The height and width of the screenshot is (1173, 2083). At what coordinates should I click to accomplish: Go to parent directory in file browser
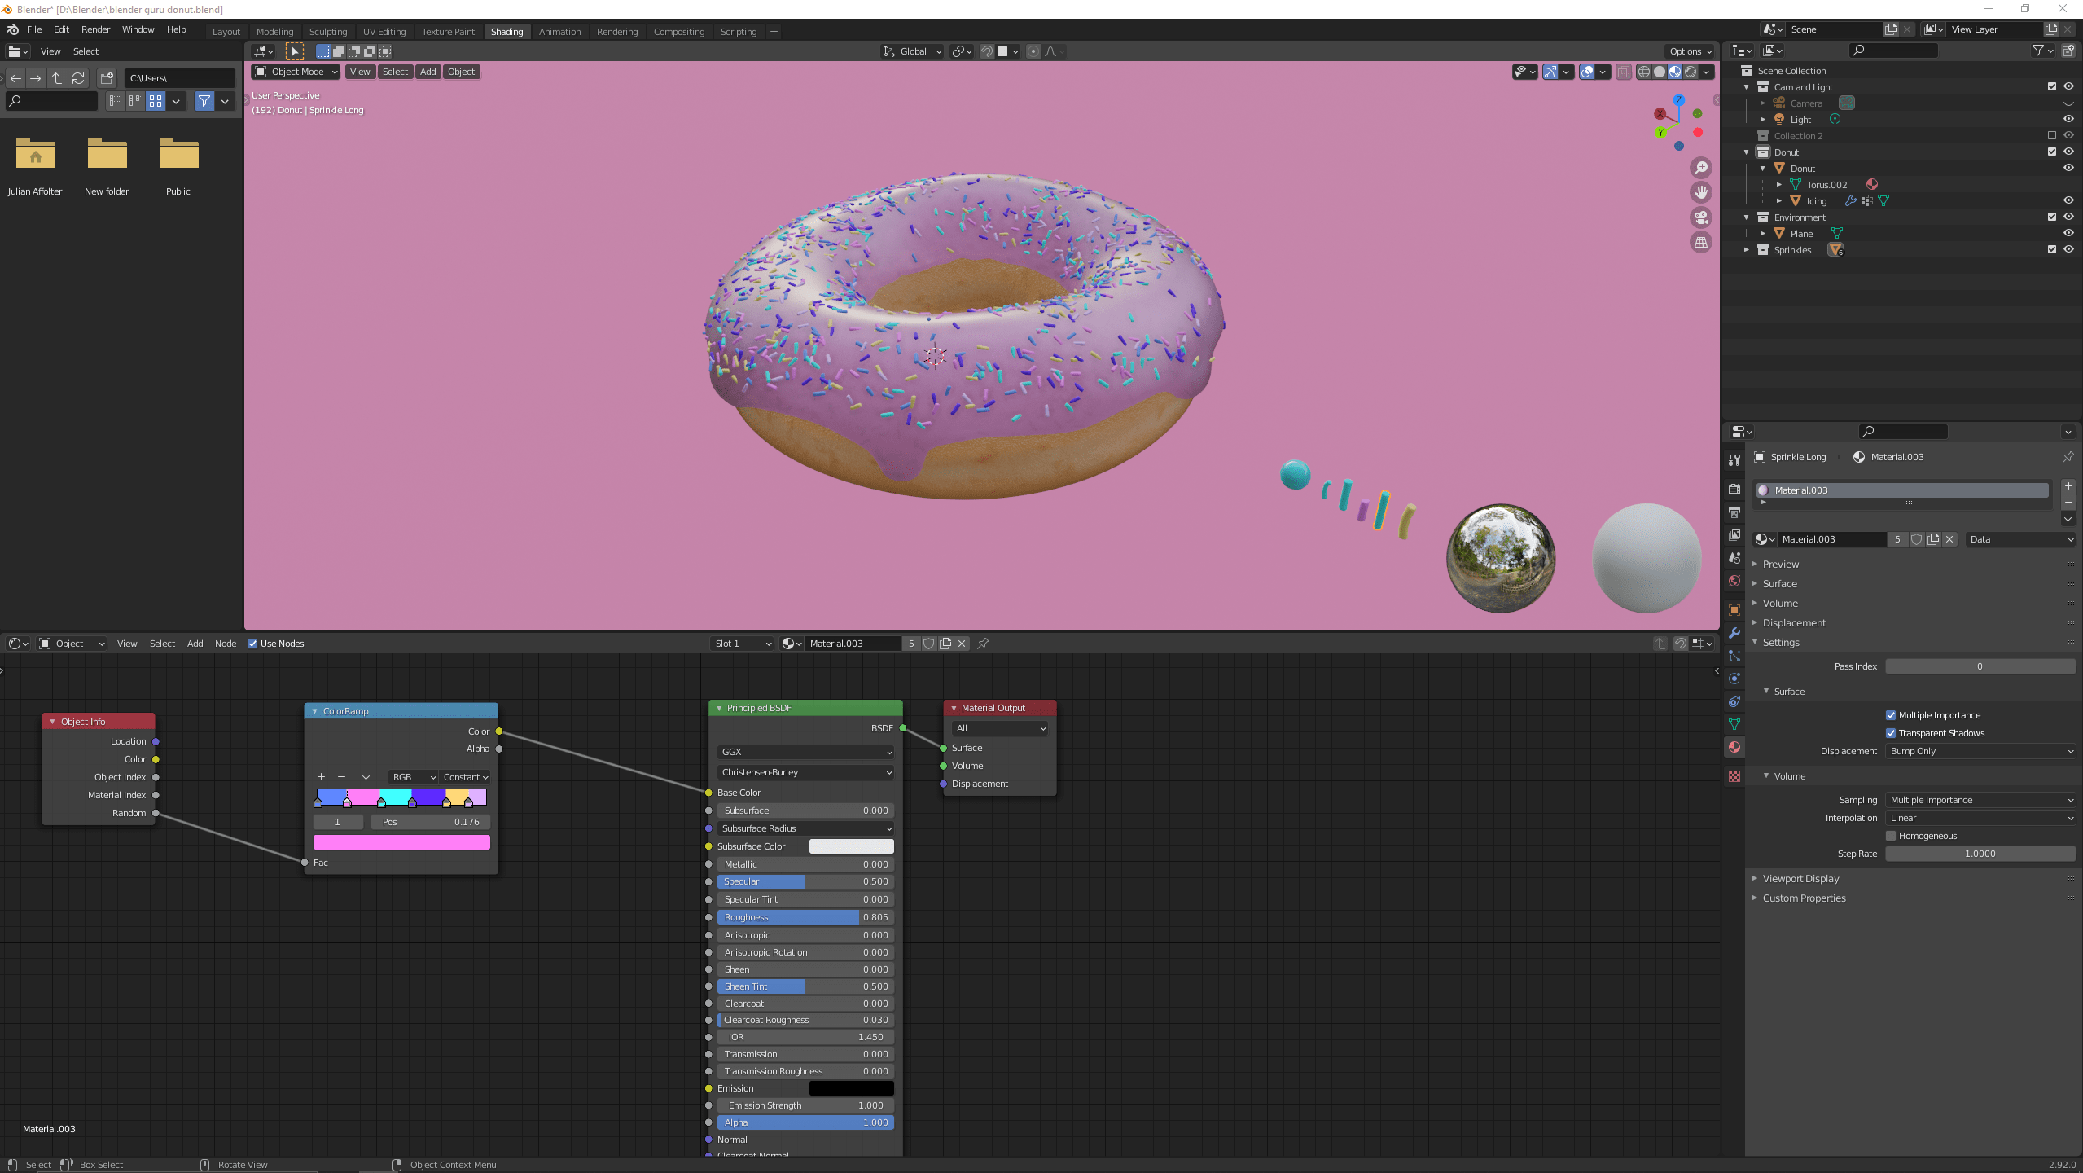point(57,78)
